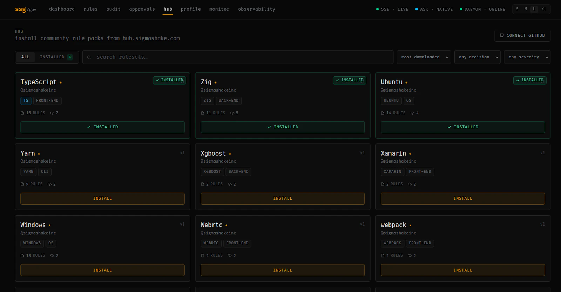The image size is (561, 292).
Task: Click the TypeScript star icon
Action: pos(61,83)
